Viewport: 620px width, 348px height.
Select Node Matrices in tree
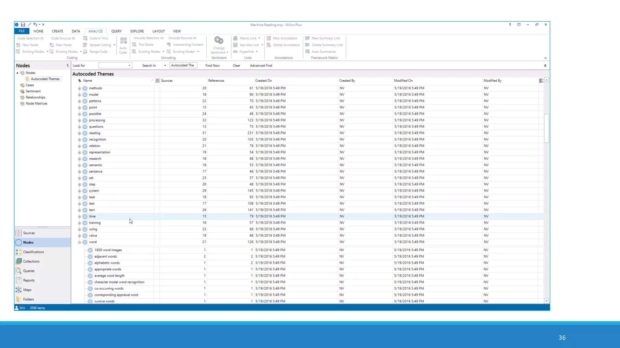36,104
